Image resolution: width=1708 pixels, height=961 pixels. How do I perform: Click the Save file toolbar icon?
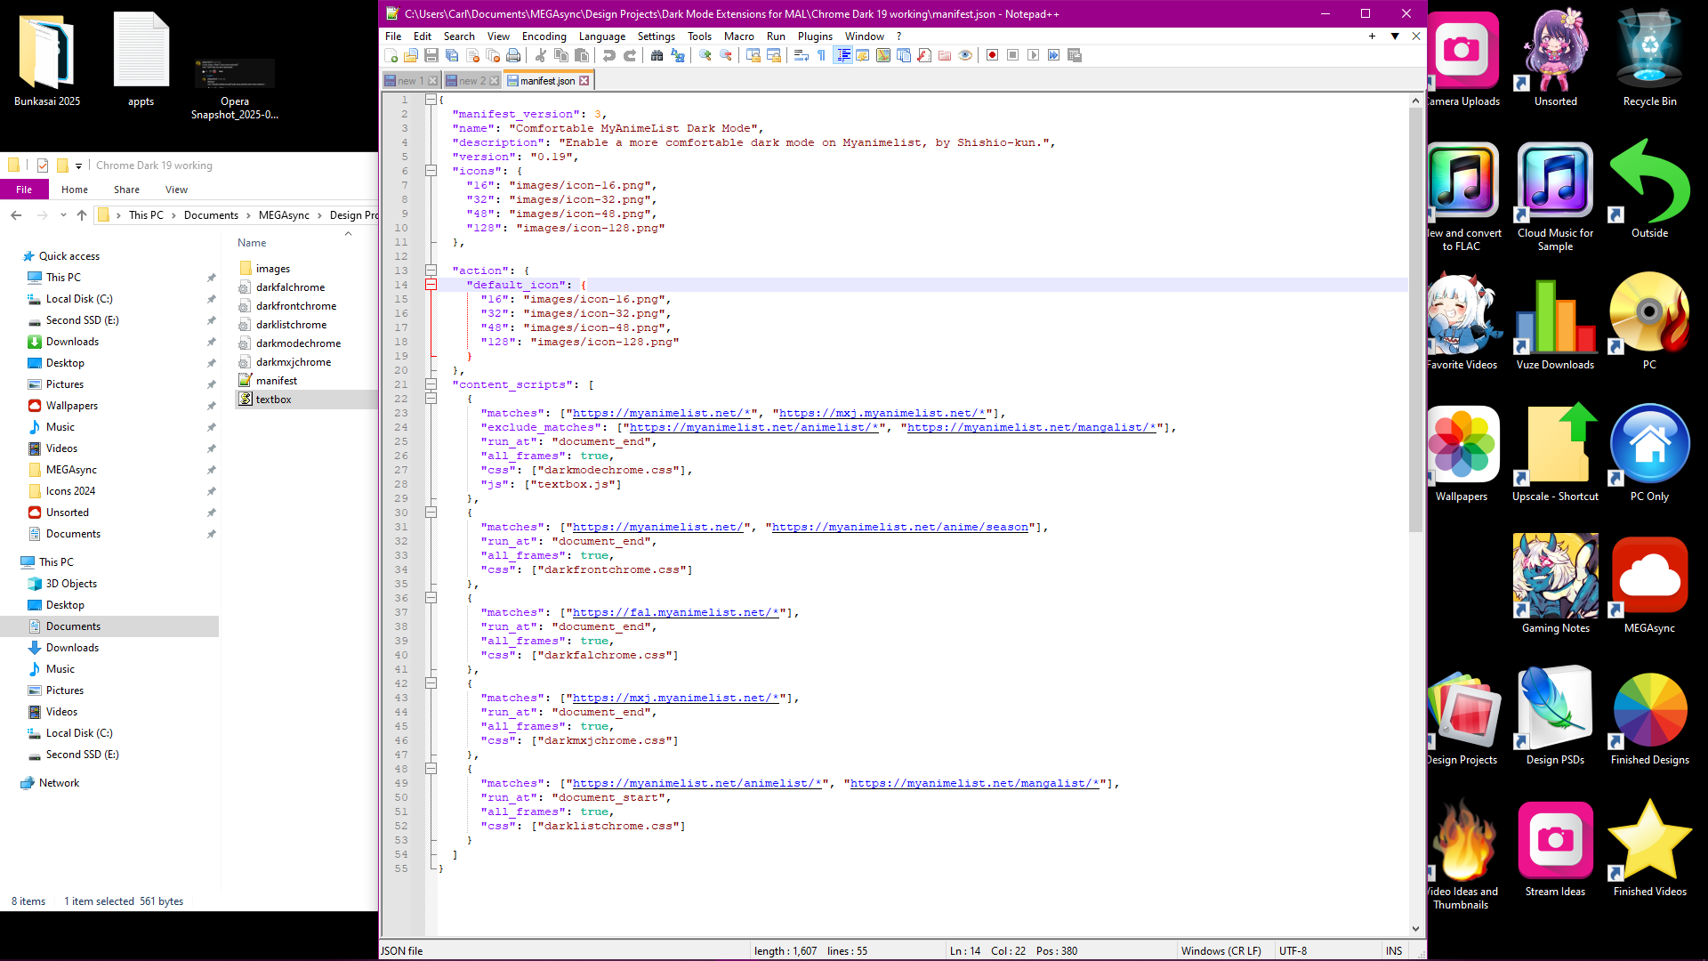tap(431, 55)
